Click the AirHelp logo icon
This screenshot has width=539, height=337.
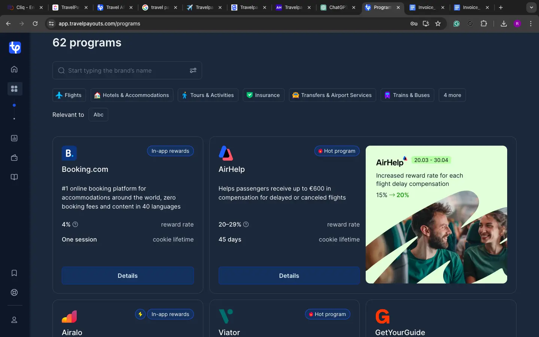point(226,153)
